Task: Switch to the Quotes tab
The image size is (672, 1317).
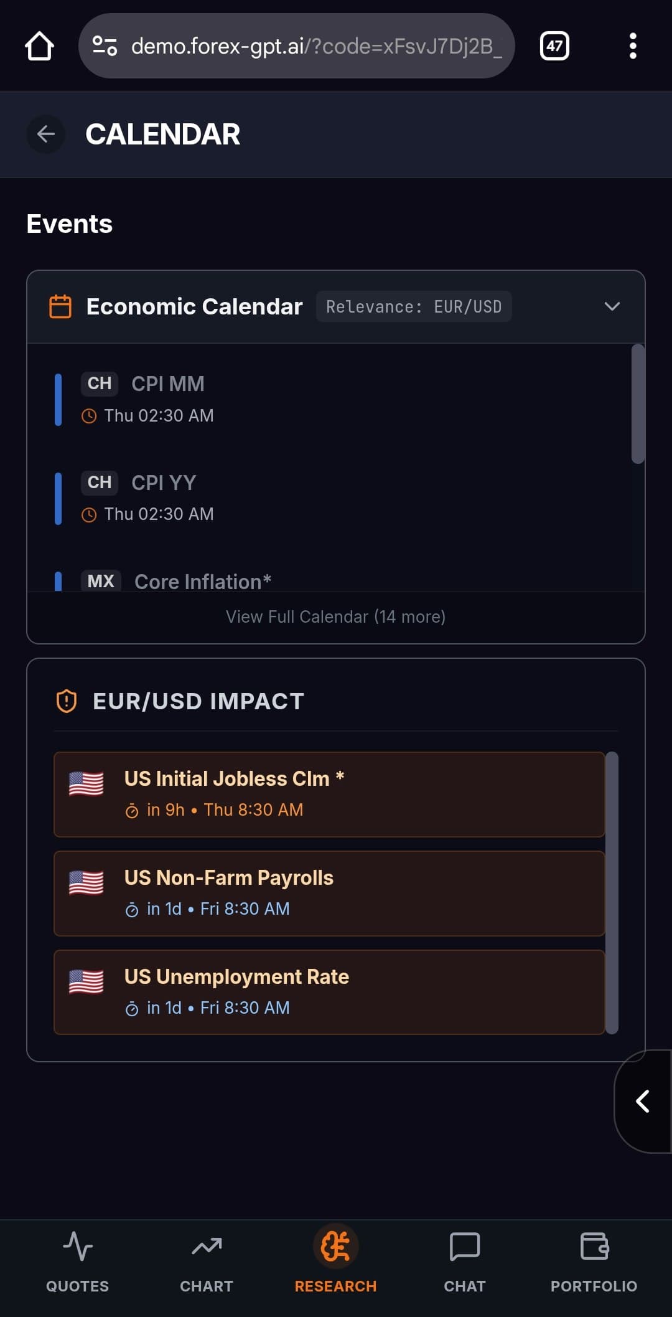Action: [77, 1262]
